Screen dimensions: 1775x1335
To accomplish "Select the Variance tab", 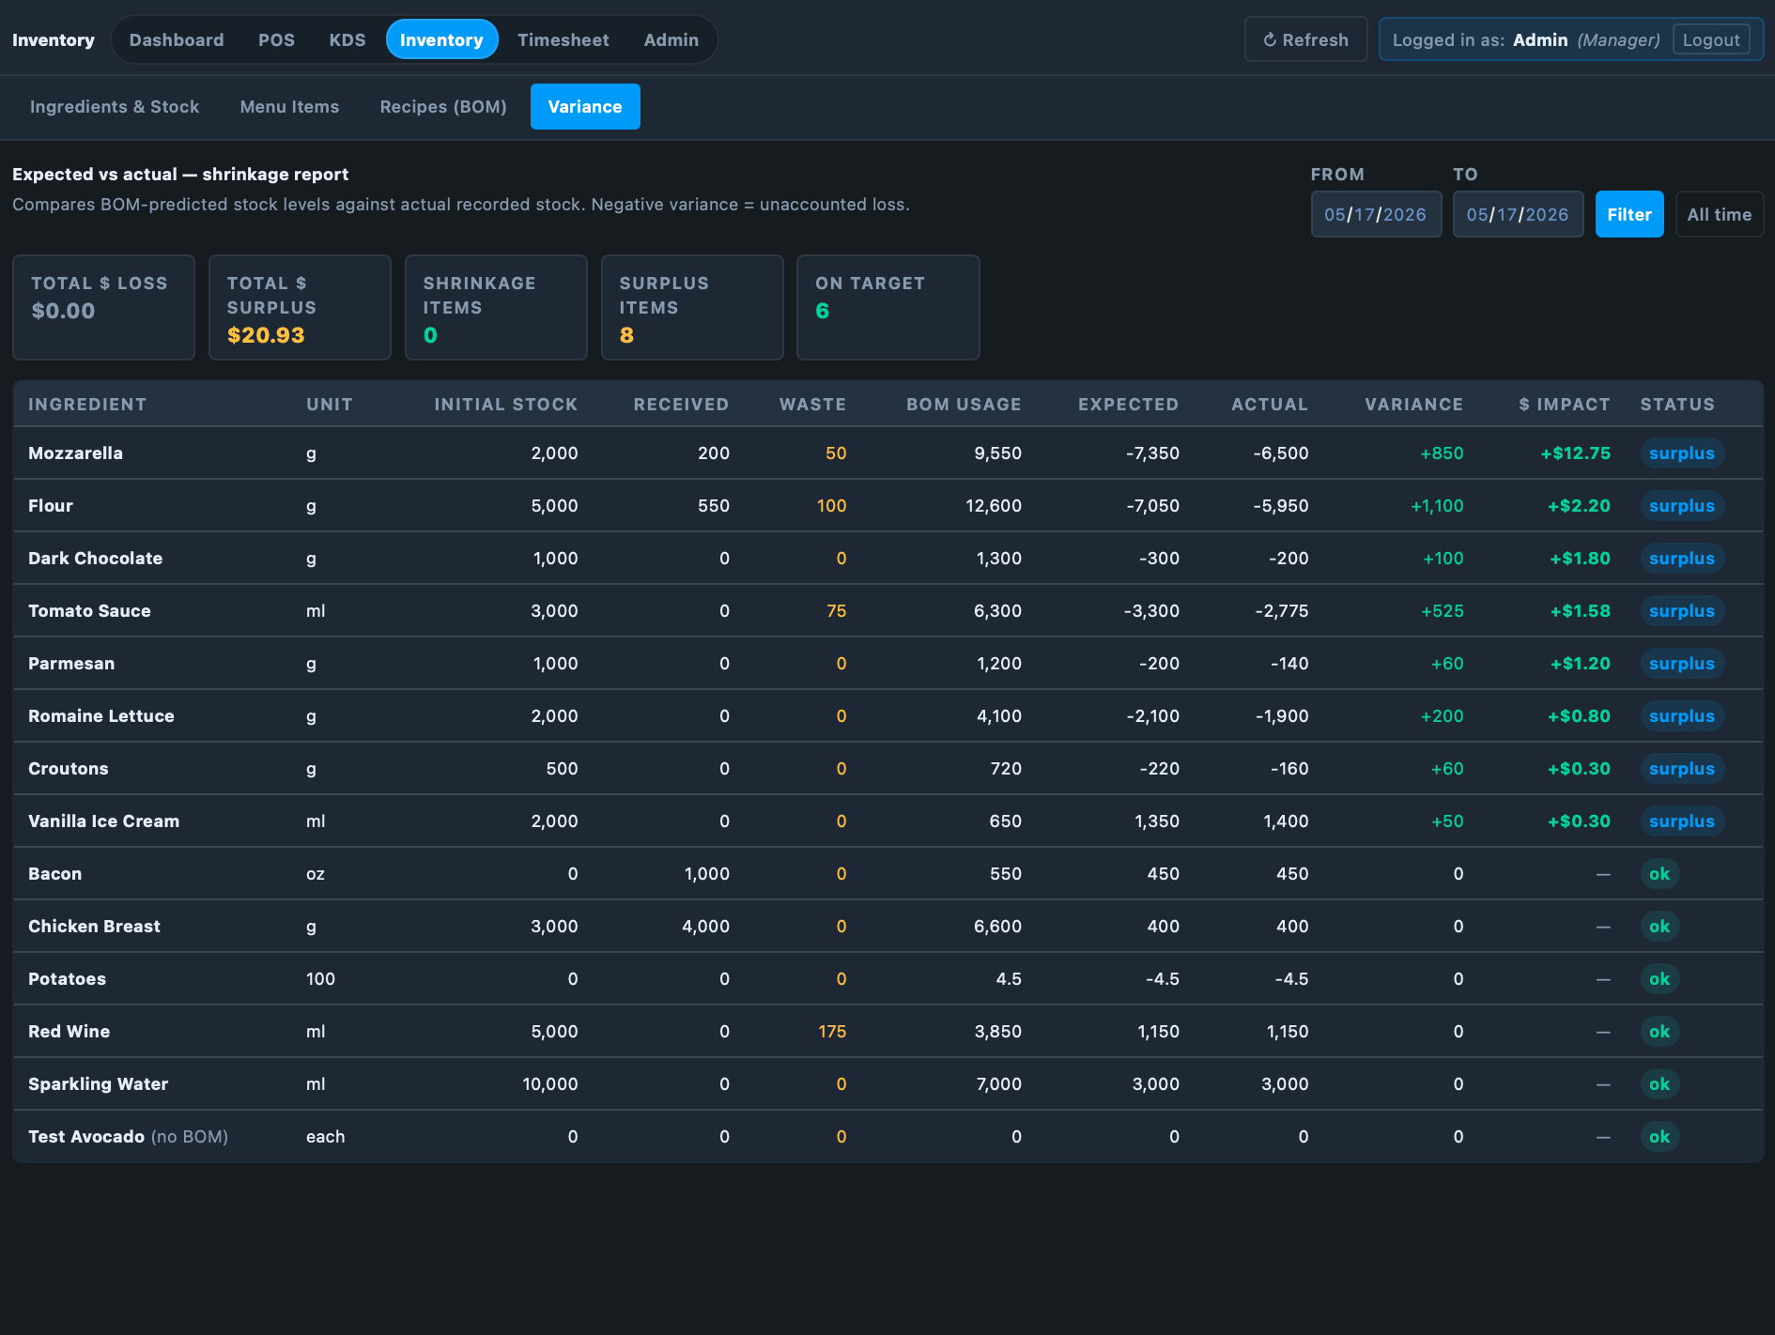I will [584, 106].
